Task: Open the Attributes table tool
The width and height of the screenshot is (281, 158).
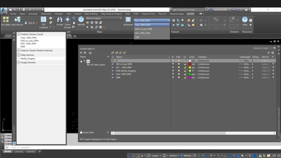Action: (x=128, y=21)
